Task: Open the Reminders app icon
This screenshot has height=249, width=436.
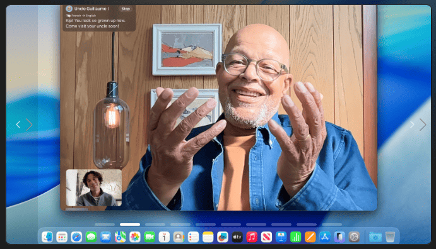Action: [193, 237]
